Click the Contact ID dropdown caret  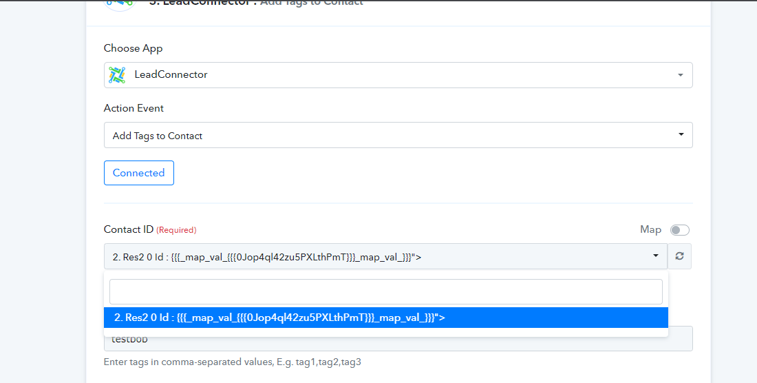(656, 256)
